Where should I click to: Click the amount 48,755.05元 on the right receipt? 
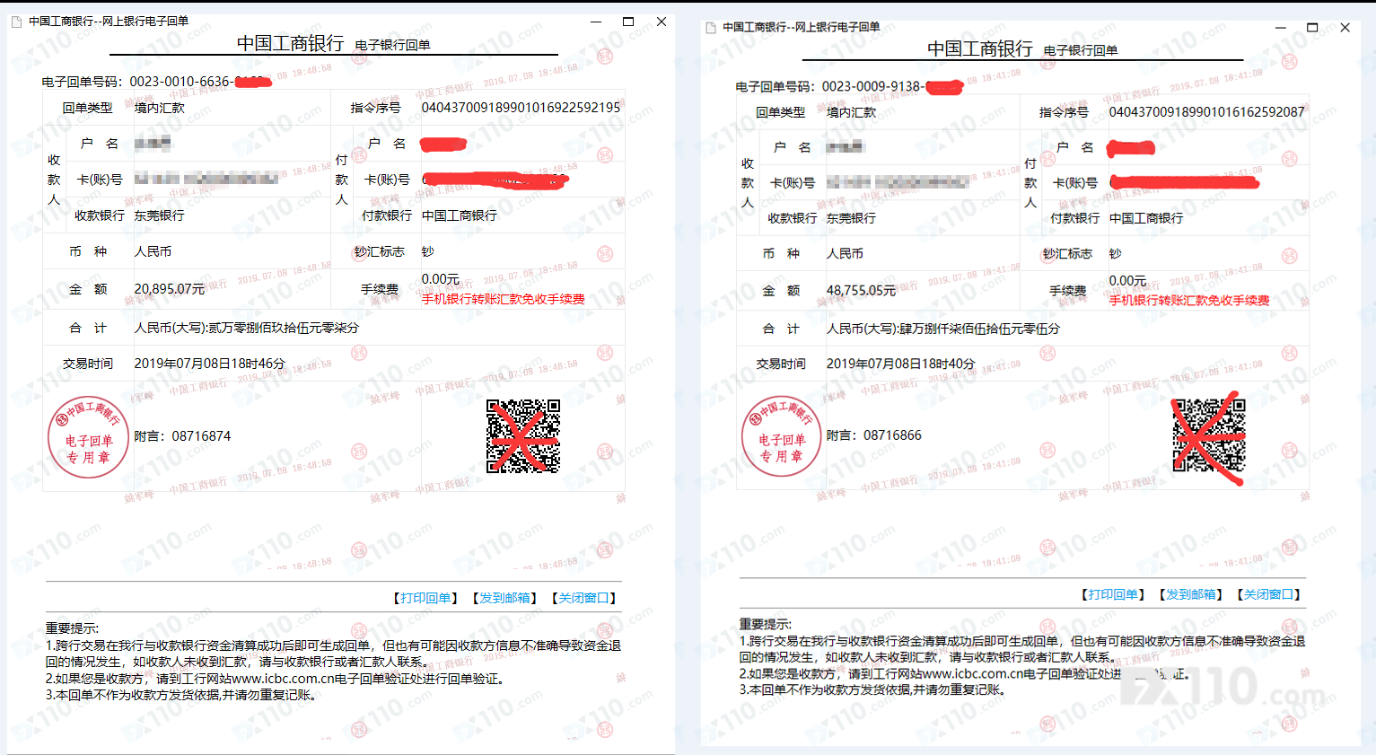pyautogui.click(x=861, y=291)
